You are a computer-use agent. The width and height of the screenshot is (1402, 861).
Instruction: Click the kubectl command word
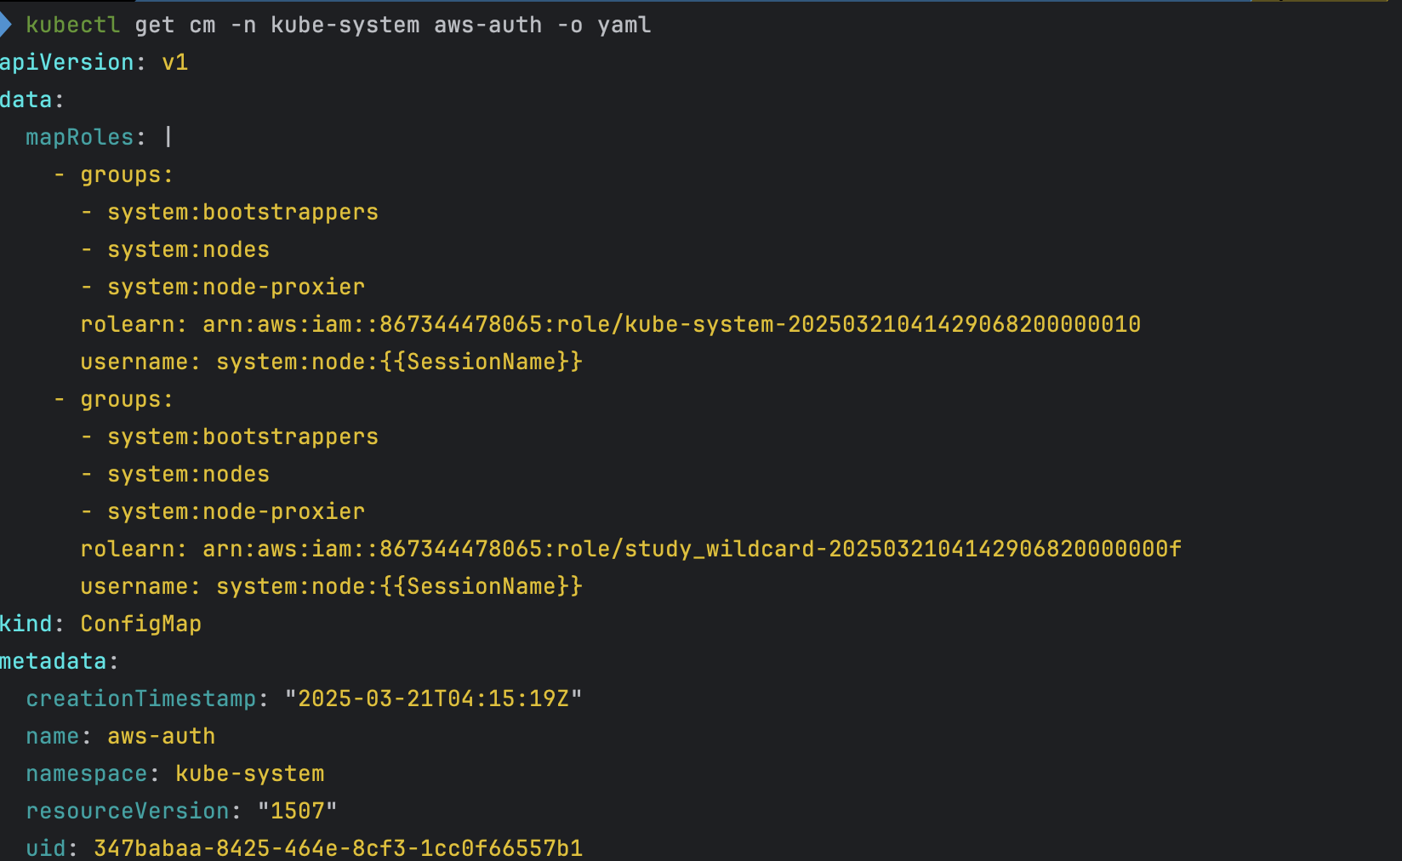pyautogui.click(x=73, y=25)
